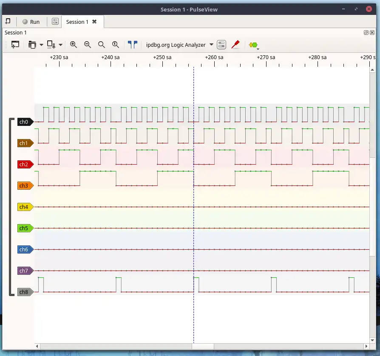The height and width of the screenshot is (356, 380).
Task: Click the new view toolbar icon
Action: point(15,45)
